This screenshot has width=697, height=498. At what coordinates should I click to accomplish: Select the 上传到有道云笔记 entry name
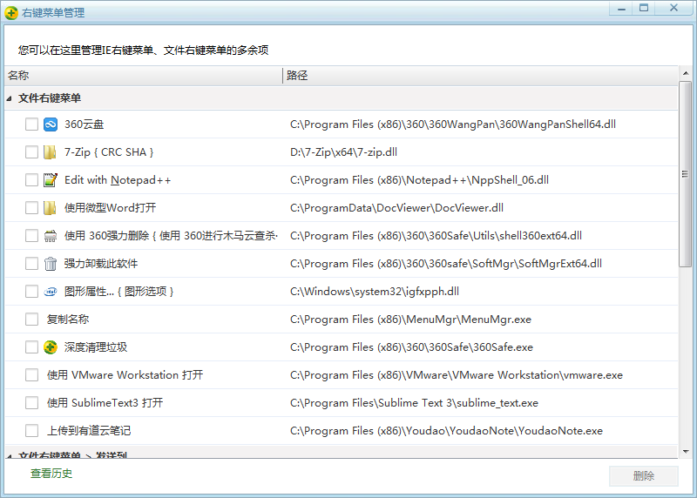(x=89, y=431)
